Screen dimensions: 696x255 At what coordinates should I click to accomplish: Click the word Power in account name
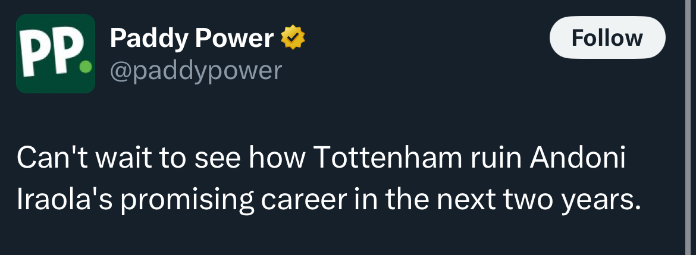(x=234, y=38)
